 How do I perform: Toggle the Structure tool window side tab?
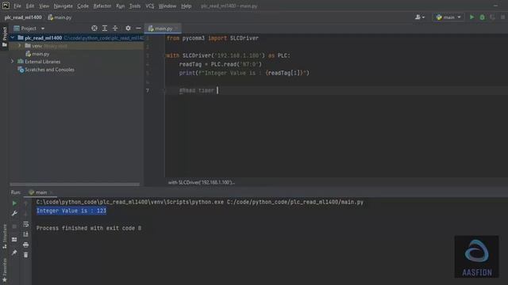point(5,236)
